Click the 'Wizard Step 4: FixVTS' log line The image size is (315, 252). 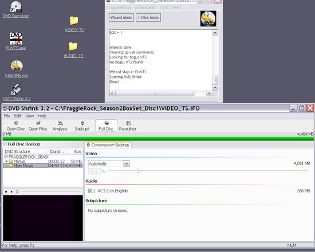[128, 72]
